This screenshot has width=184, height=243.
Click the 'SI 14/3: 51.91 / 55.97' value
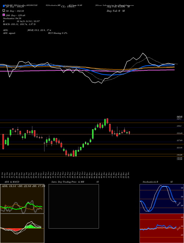[x=28, y=21]
